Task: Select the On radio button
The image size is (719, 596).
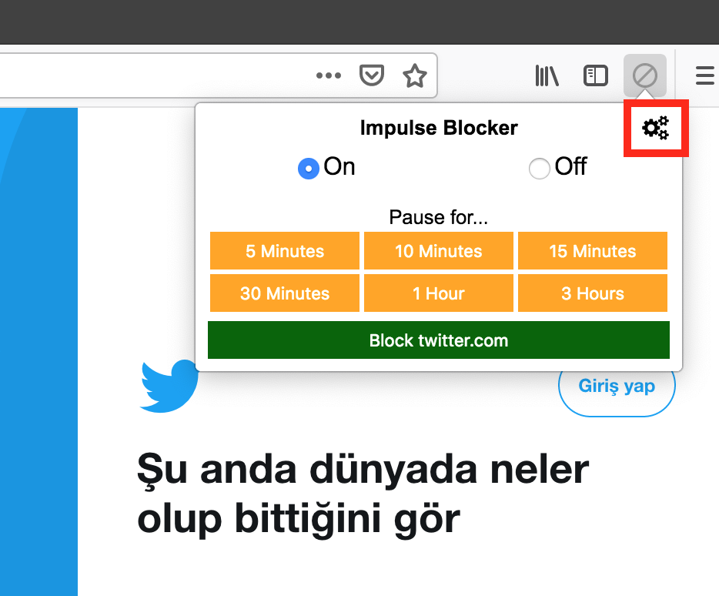Action: pos(309,169)
